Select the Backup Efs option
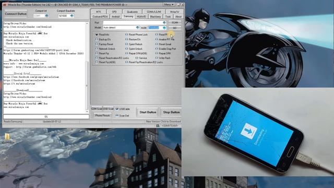334x188 pixels. point(103,40)
